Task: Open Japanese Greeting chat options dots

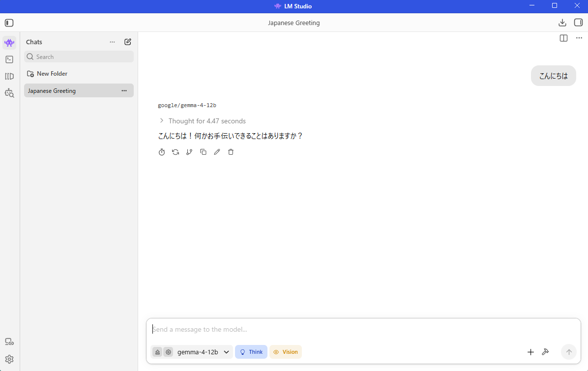Action: pos(124,91)
